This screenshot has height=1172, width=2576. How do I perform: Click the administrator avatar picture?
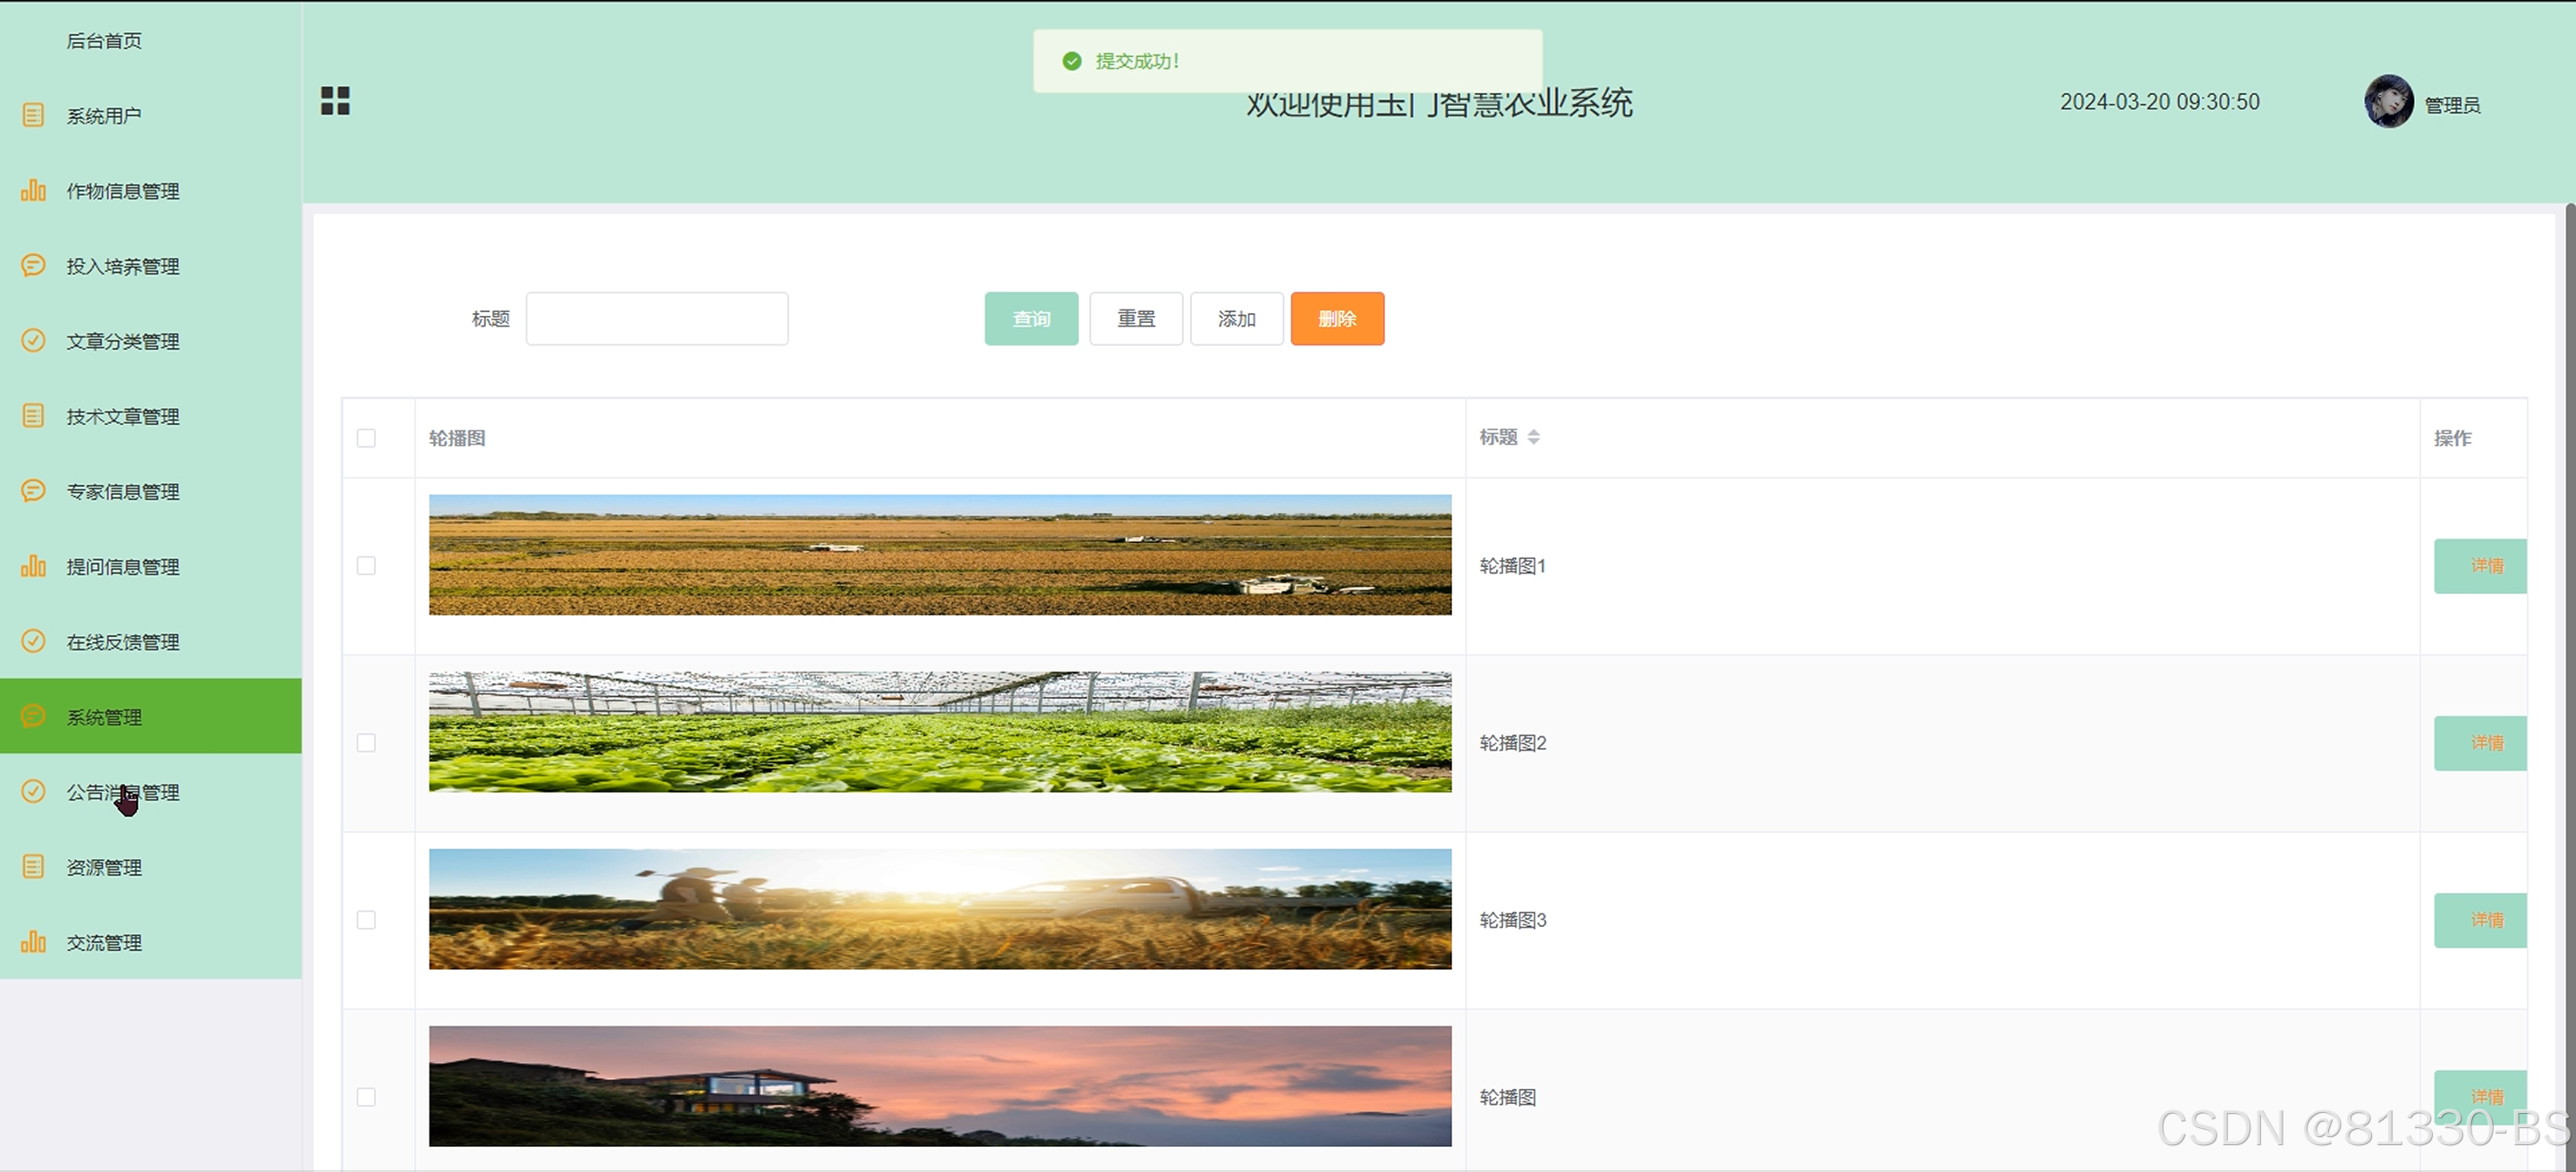(2388, 102)
